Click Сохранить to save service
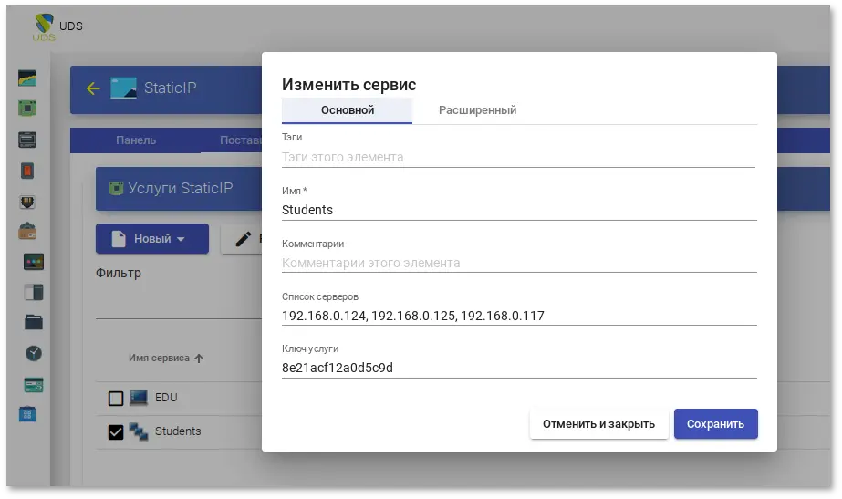 (x=715, y=424)
